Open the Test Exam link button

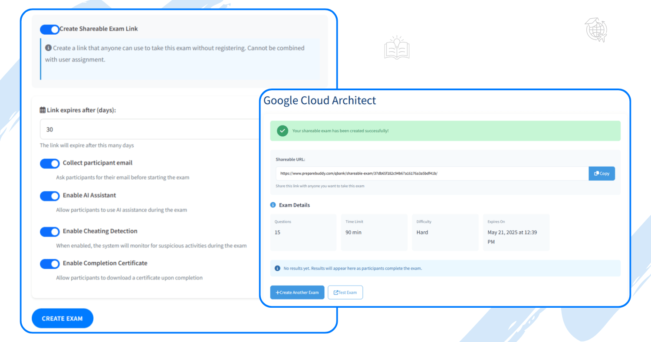pos(345,293)
